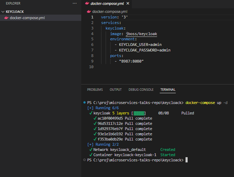Click line number 9 in the gutter

click(x=92, y=61)
